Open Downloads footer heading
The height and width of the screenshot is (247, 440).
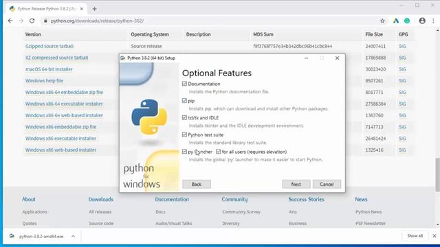(x=101, y=199)
